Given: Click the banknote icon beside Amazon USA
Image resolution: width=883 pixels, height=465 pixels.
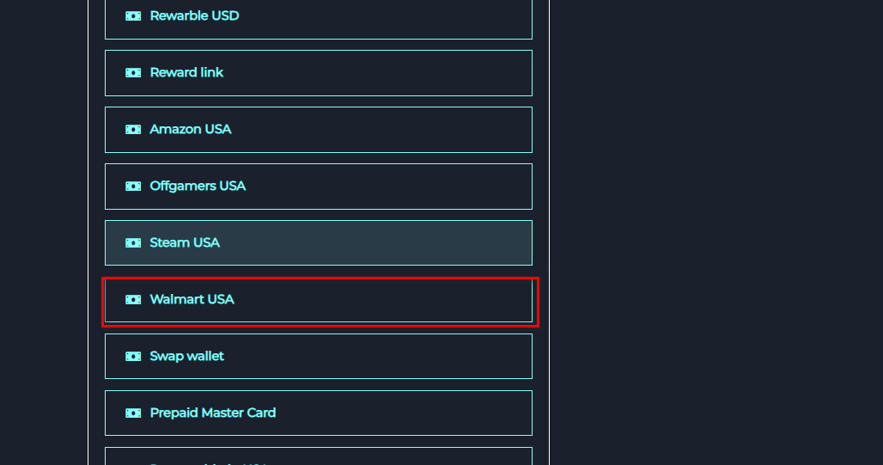Looking at the screenshot, I should 133,130.
